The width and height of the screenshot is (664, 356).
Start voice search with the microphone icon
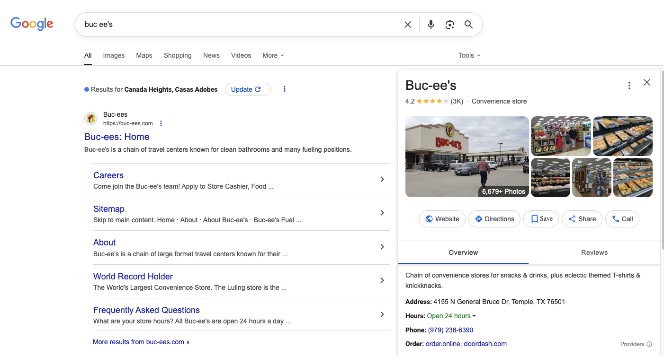click(431, 25)
